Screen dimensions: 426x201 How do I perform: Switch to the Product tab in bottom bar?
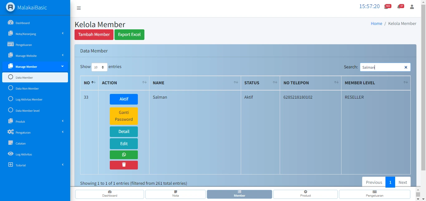click(x=305, y=194)
